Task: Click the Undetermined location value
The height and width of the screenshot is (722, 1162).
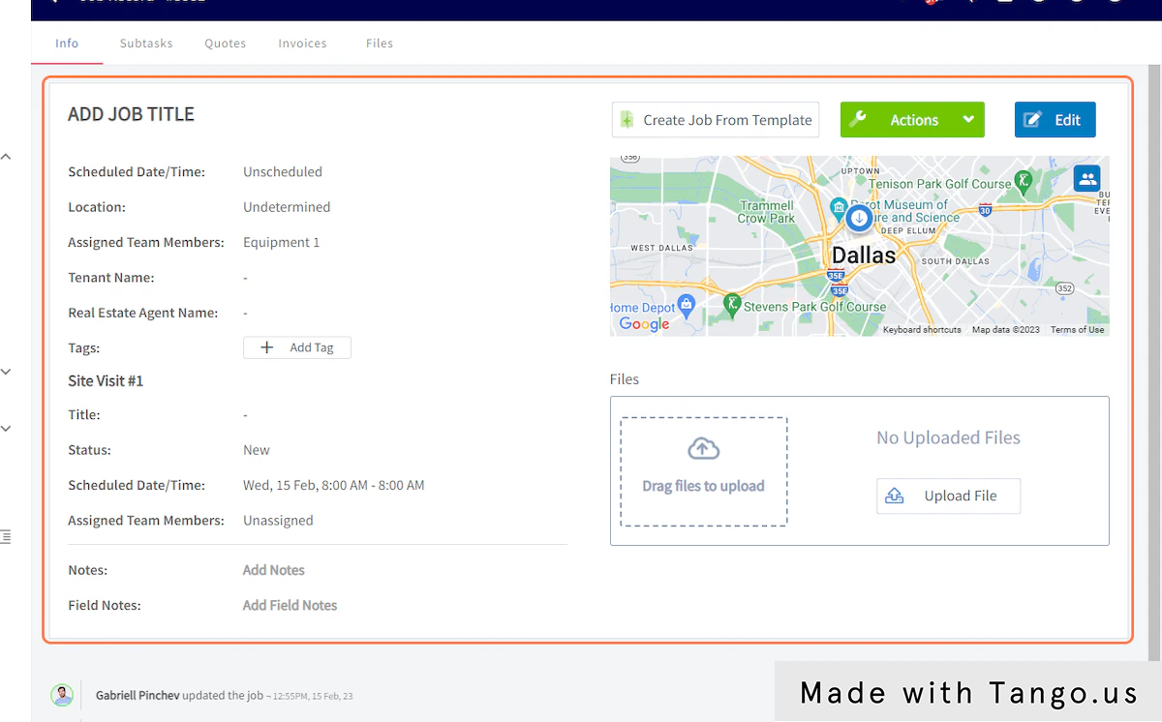Action: pyautogui.click(x=287, y=207)
